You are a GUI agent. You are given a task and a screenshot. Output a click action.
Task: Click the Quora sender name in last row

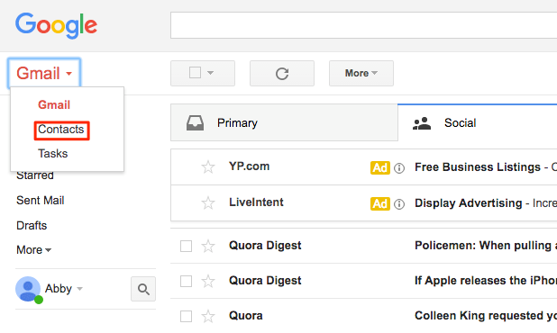246,316
